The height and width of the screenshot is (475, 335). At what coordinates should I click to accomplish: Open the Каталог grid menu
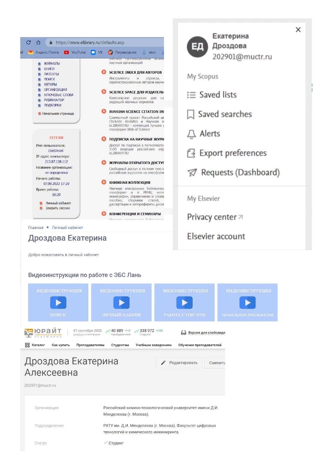pos(35,345)
